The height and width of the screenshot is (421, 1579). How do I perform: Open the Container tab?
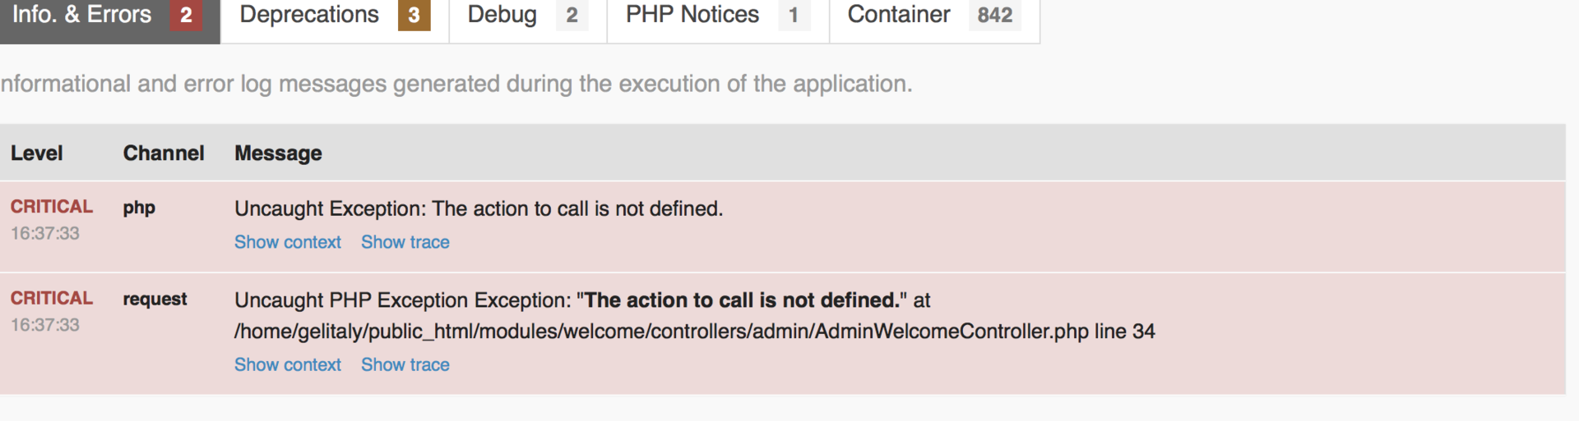899,15
